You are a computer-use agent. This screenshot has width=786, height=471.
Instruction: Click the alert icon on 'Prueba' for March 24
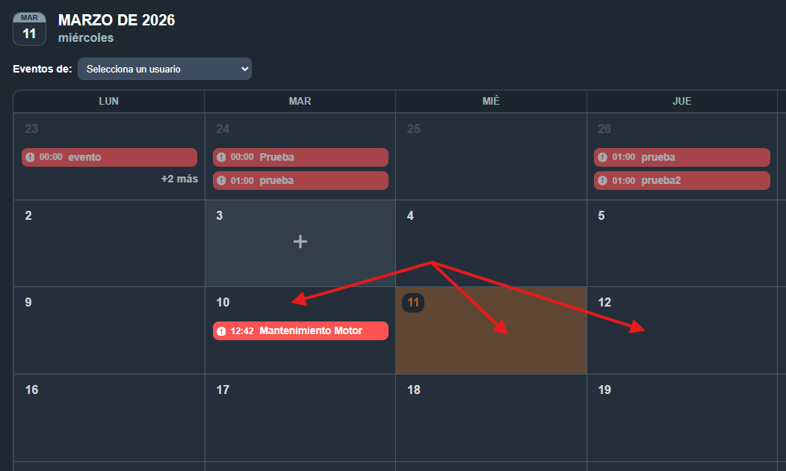(x=221, y=157)
